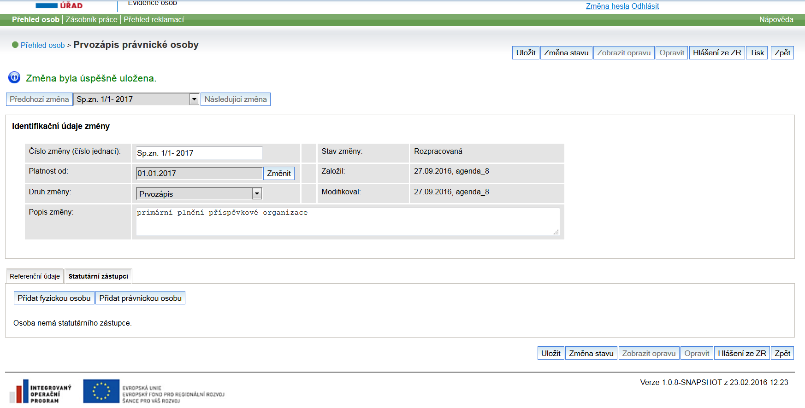Screen dimensions: 805x408
Task: Click the bottom Zpět button
Action: [782, 353]
